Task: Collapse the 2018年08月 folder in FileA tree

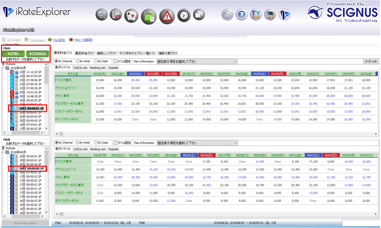Action: (3, 68)
